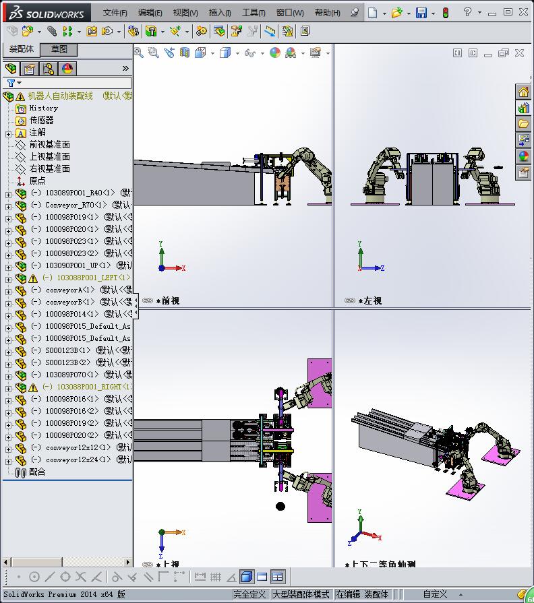Expand the 注解 tree node
This screenshot has width=534, height=603.
click(x=9, y=134)
